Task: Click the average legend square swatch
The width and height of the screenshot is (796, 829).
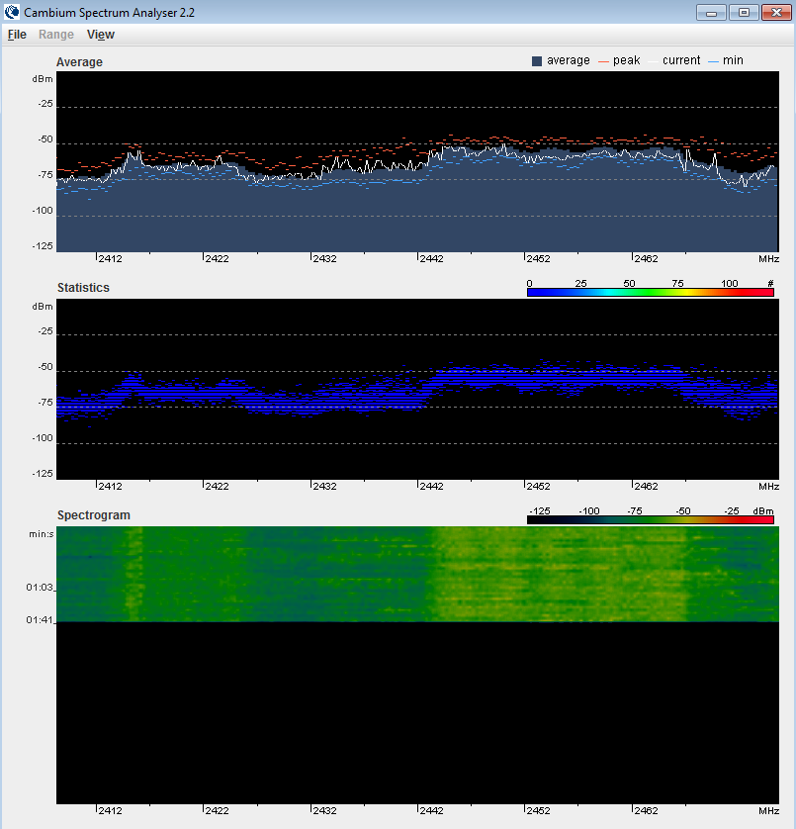Action: [537, 61]
